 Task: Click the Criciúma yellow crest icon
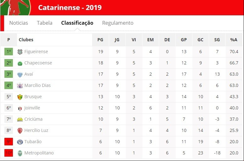[x=20, y=119]
